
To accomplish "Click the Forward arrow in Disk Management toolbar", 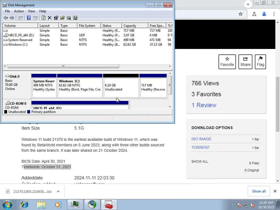I will pos(12,18).
